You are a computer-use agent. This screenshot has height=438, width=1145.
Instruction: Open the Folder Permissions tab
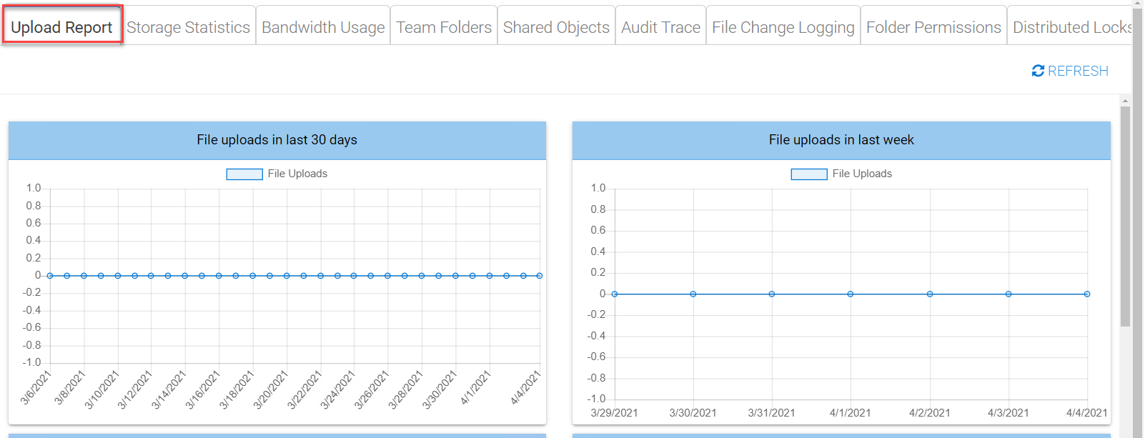coord(933,27)
